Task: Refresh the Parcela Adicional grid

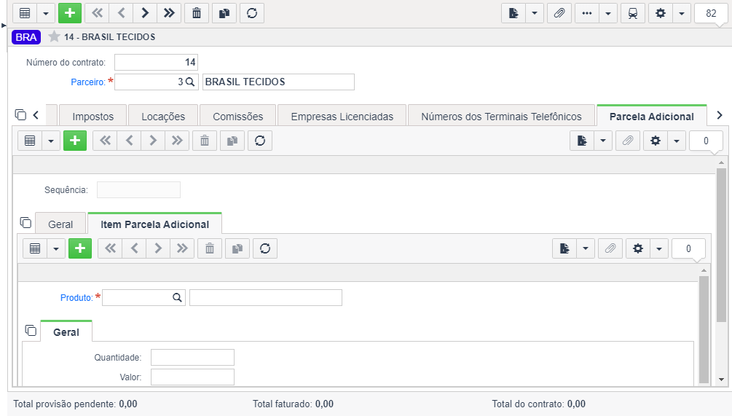Action: click(260, 141)
